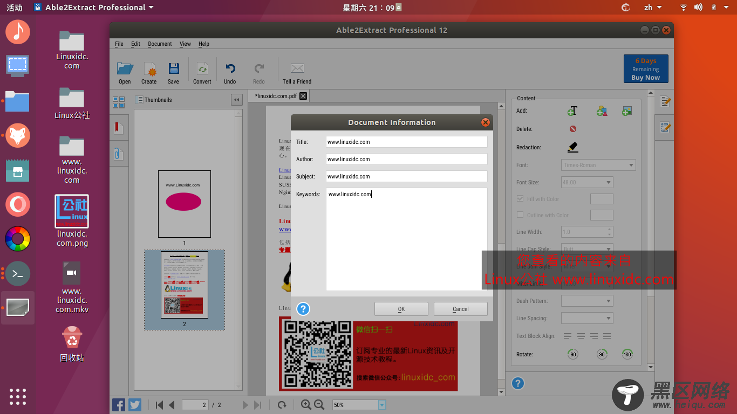737x414 pixels.
Task: Close the linuxidc.com.pdf tab
Action: pyautogui.click(x=303, y=96)
